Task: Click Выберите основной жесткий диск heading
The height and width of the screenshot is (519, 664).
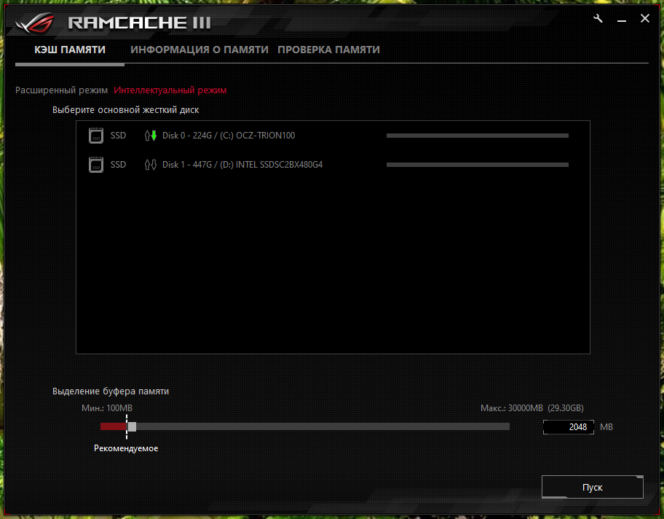Action: pos(125,110)
